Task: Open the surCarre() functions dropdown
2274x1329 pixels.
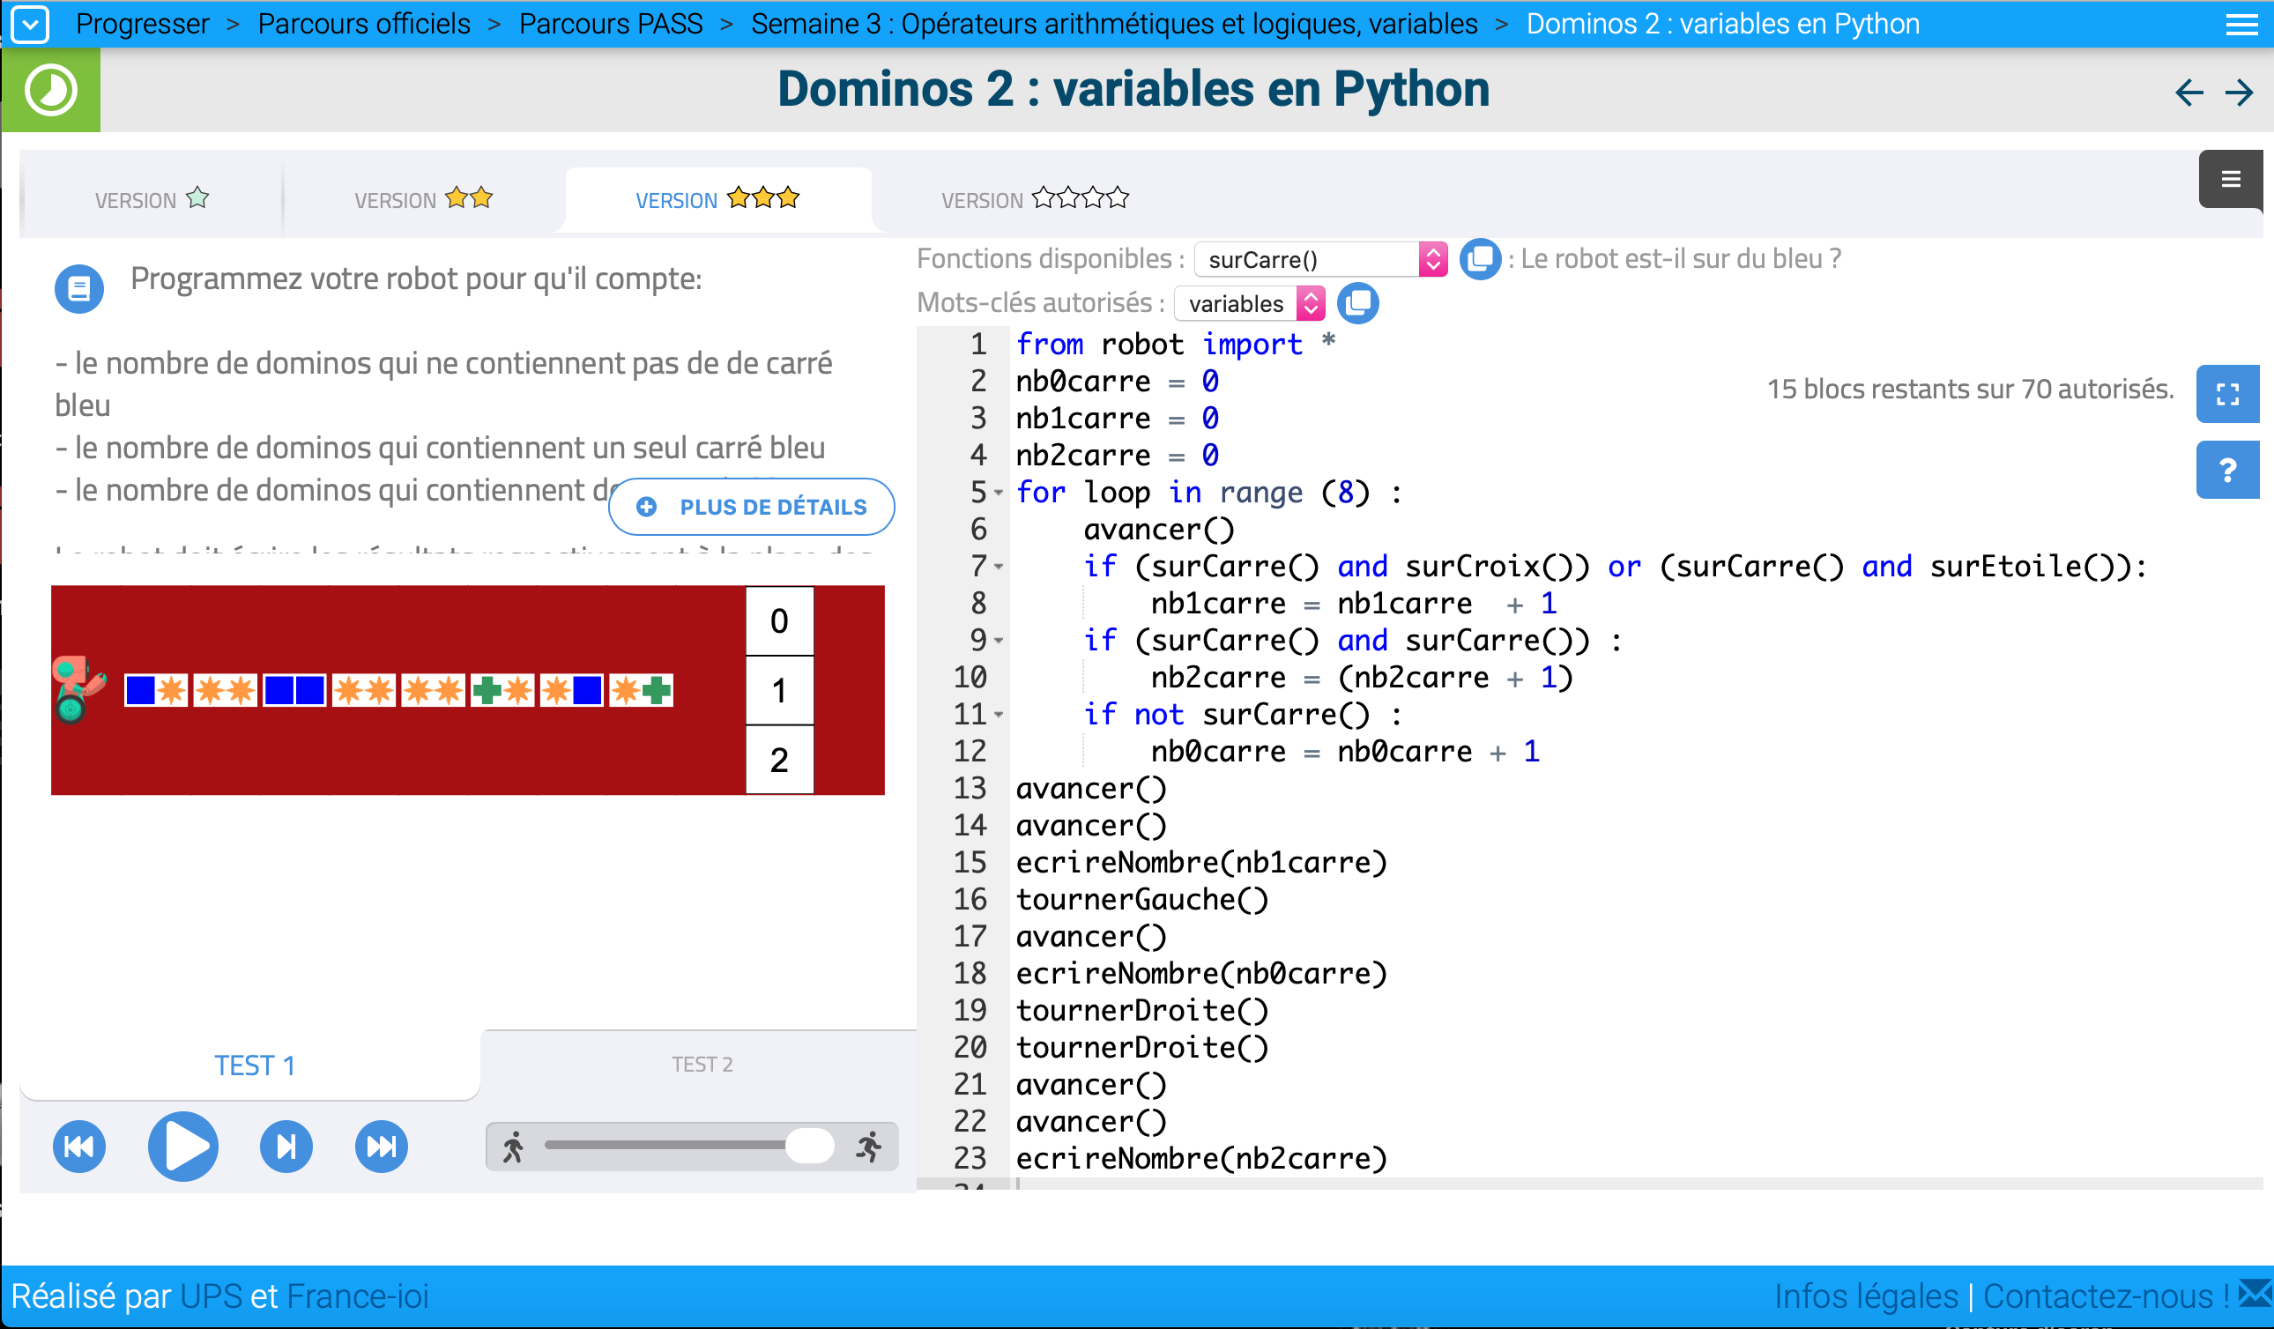Action: click(1320, 260)
